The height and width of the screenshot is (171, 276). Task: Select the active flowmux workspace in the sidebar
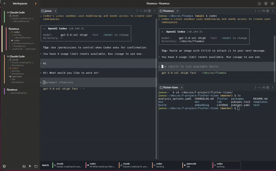[14, 29]
